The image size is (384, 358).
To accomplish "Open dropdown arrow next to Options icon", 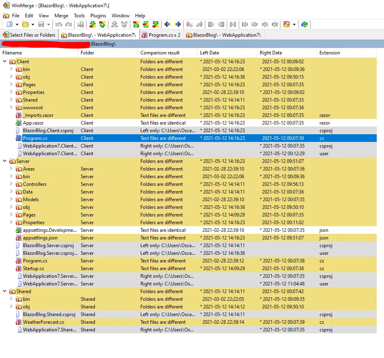I will click(294, 25).
